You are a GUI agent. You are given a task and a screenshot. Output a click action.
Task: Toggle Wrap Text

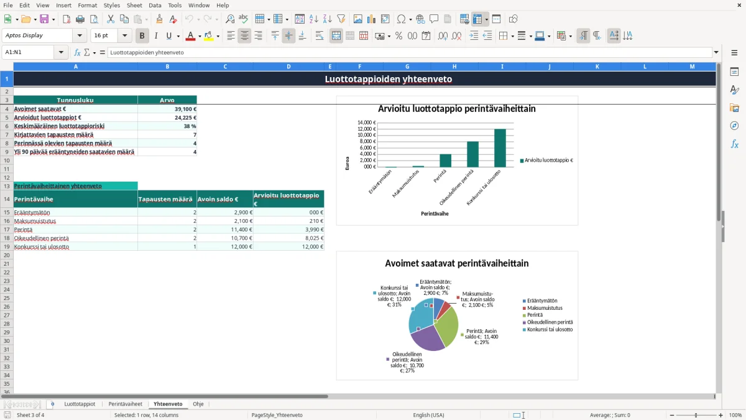[x=320, y=36]
